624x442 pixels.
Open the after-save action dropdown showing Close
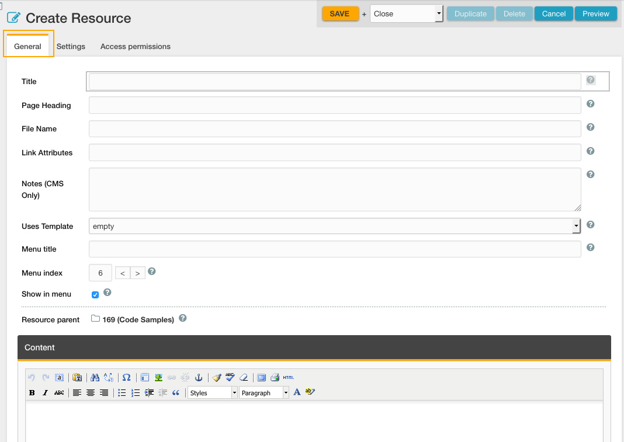pyautogui.click(x=407, y=14)
